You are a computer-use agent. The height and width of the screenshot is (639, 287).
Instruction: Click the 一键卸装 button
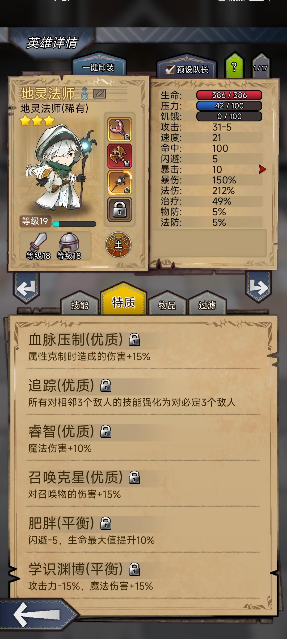(98, 67)
